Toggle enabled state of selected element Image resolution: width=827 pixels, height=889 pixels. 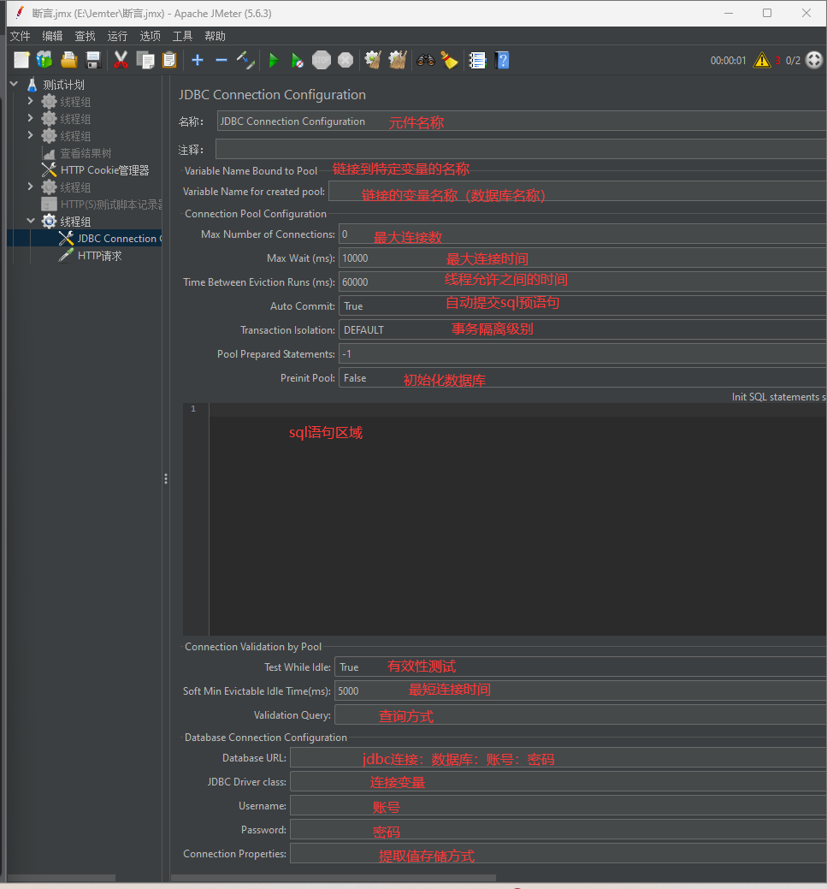click(246, 60)
